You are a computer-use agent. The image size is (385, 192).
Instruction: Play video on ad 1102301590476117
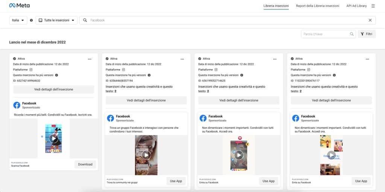331,155
